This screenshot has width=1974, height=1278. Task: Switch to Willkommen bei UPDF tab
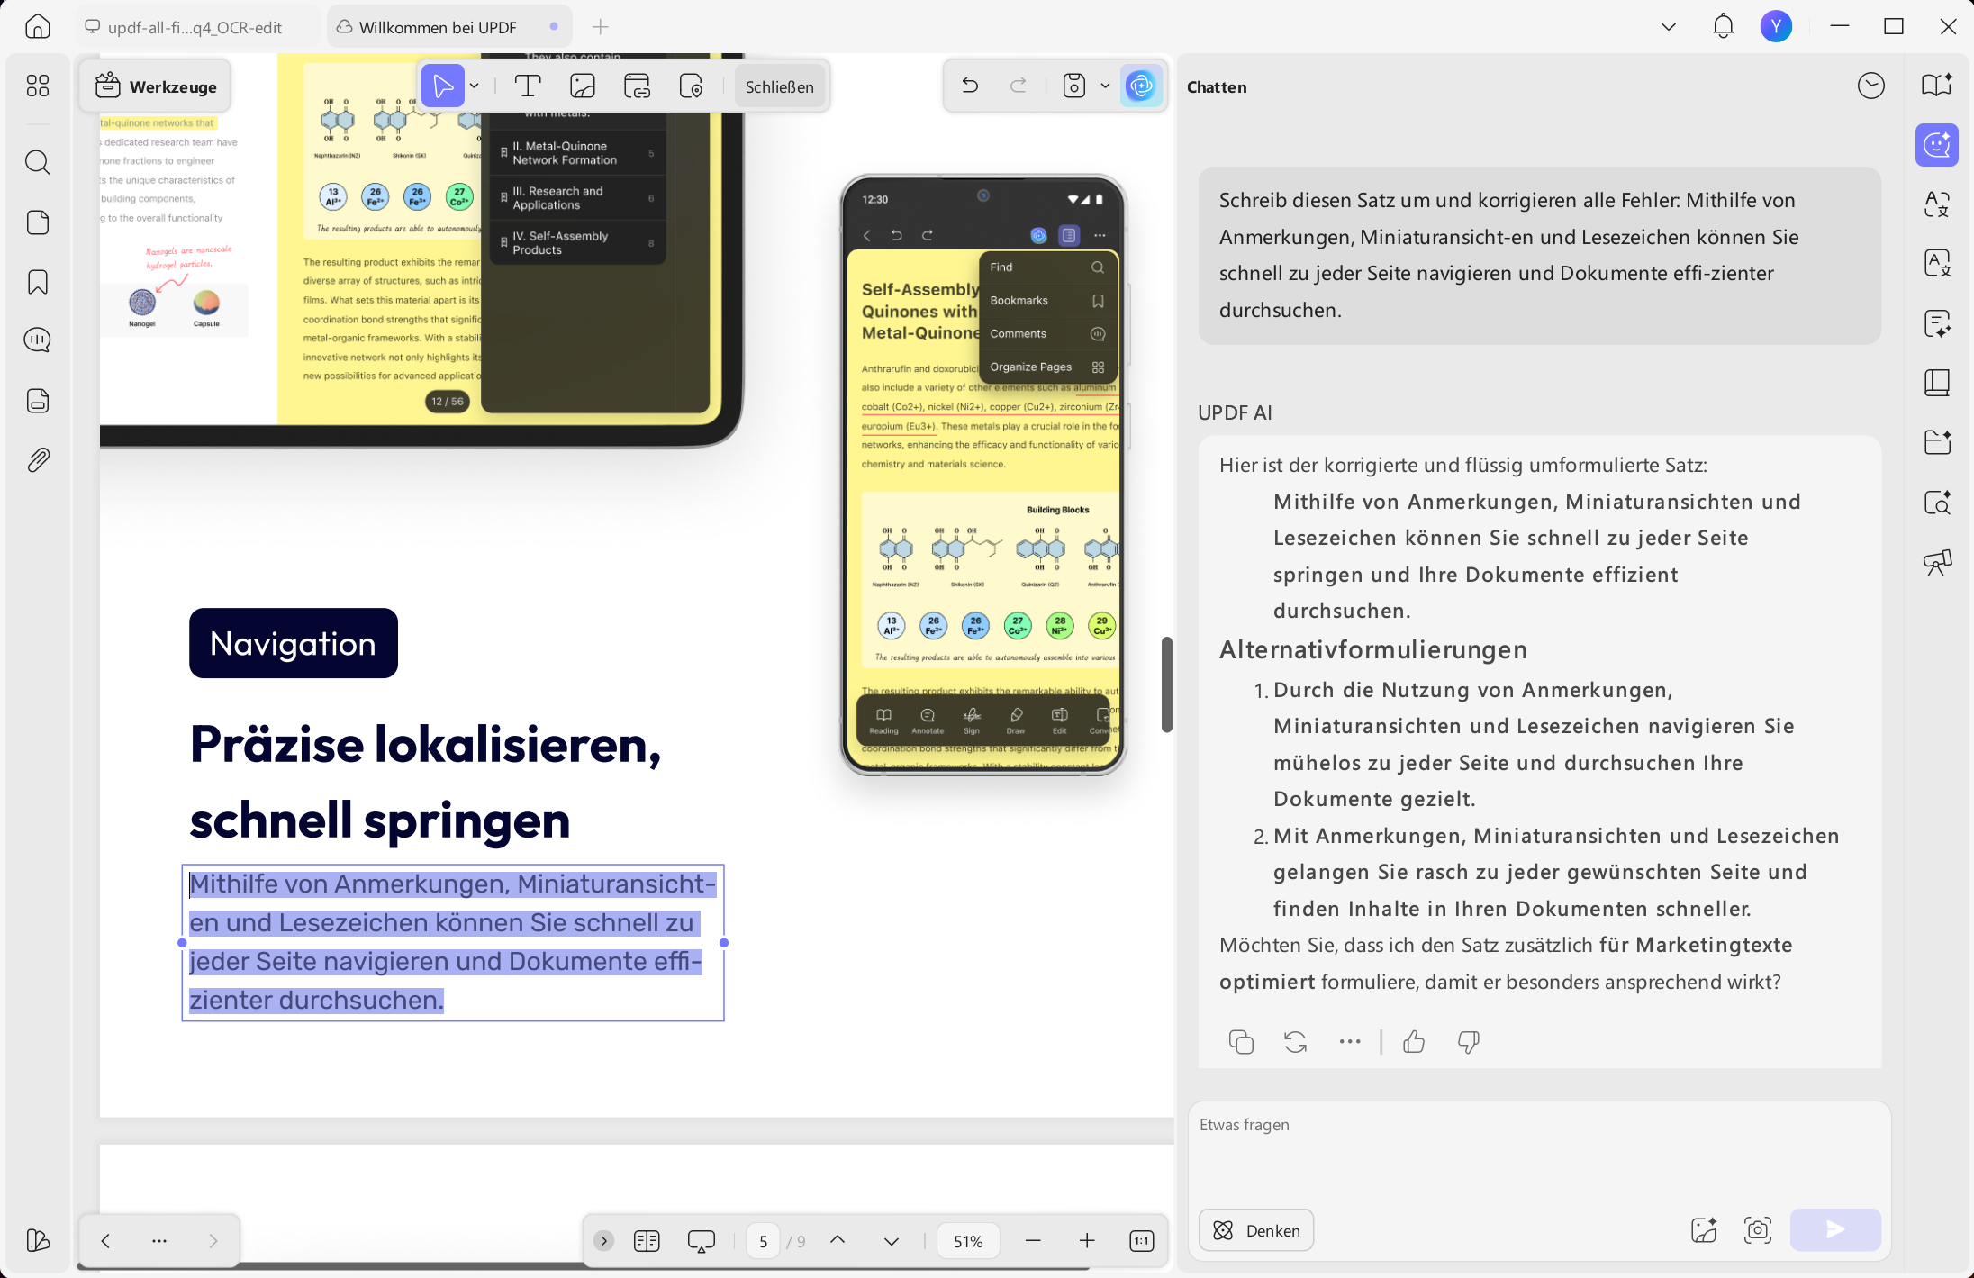(449, 27)
